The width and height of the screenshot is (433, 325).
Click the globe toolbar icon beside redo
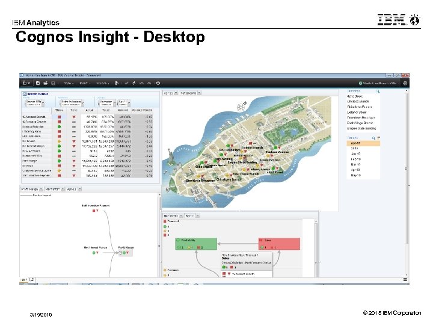158,83
